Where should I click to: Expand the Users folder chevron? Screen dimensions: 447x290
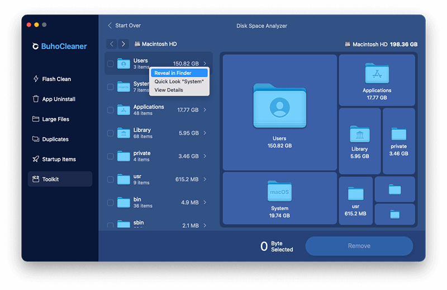[205, 63]
